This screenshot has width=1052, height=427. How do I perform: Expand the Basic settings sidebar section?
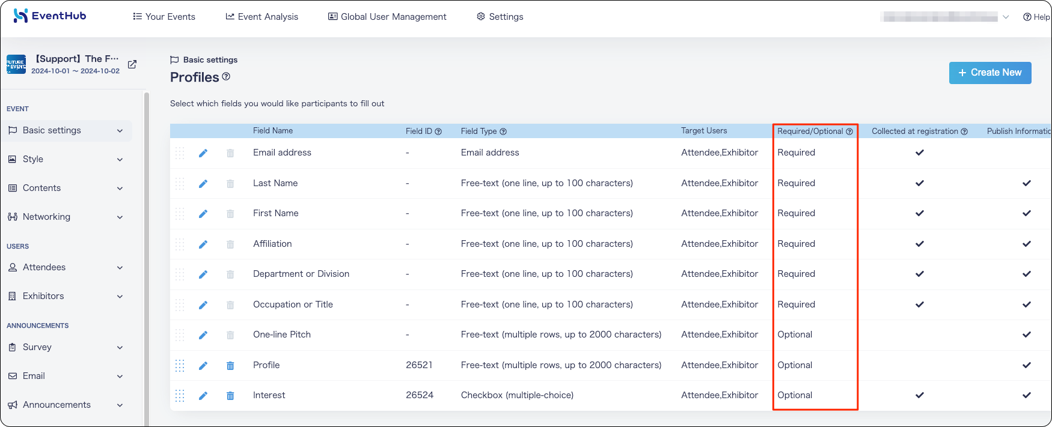(66, 130)
